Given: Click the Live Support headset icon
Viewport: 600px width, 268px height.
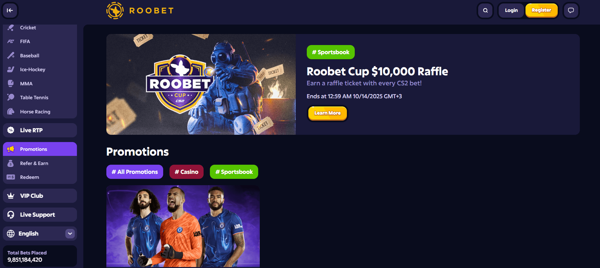Looking at the screenshot, I should coord(11,215).
